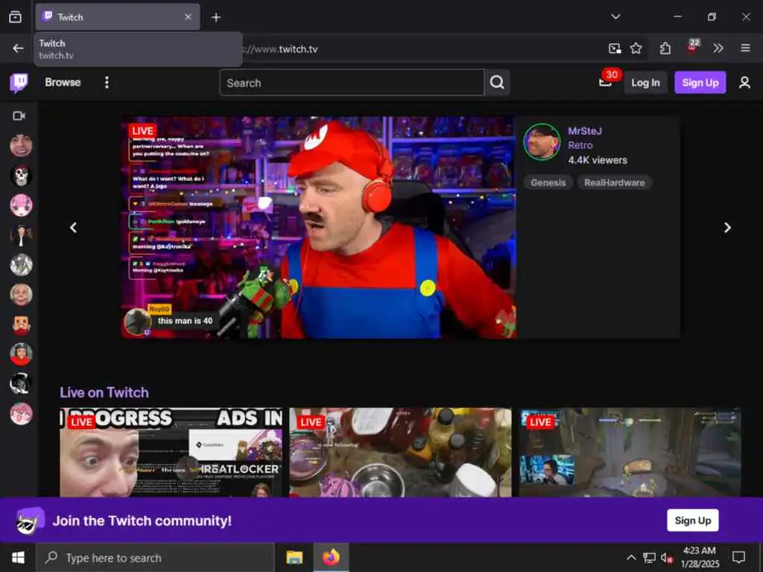
Task: Open the user profile icon menu
Action: pos(744,83)
